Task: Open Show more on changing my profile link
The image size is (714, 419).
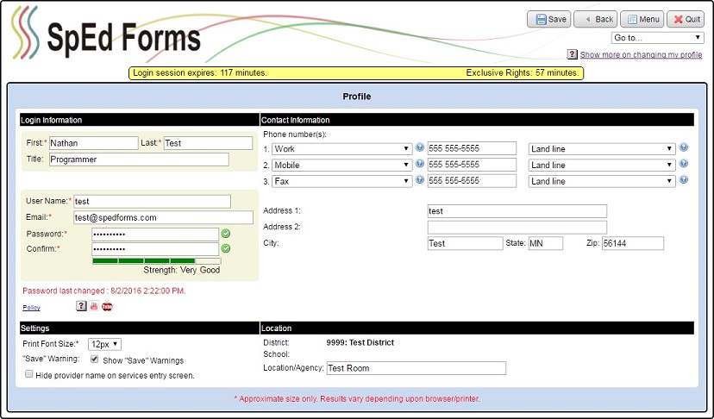Action: 641,54
